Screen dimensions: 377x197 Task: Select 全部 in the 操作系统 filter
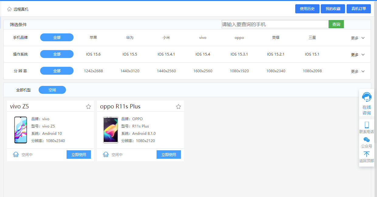coord(57,54)
